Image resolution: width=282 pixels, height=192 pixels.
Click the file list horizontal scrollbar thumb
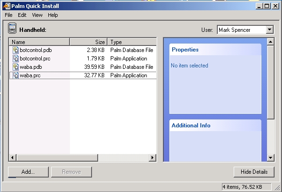[x=57, y=158]
